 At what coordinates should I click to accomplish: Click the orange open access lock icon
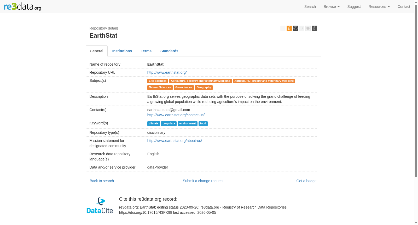click(289, 28)
